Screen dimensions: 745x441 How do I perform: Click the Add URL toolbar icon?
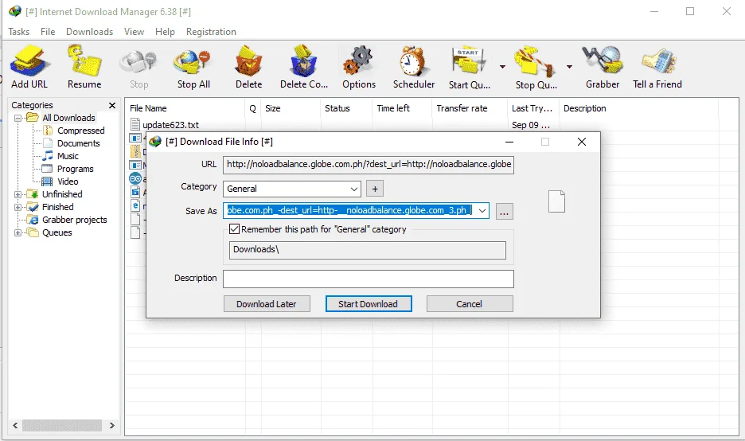tap(29, 62)
